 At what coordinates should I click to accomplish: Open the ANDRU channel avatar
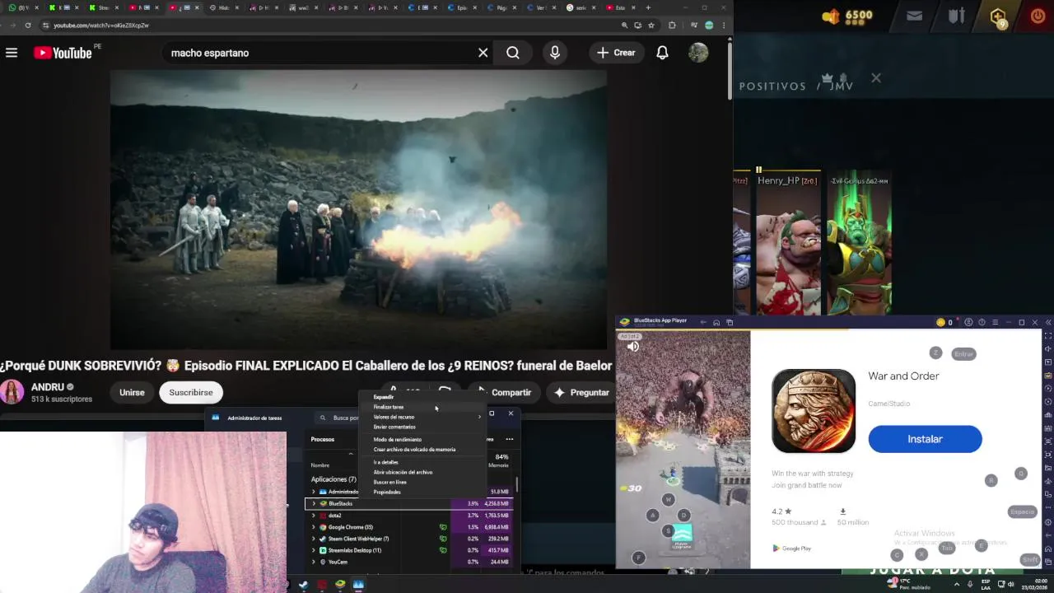(x=12, y=392)
